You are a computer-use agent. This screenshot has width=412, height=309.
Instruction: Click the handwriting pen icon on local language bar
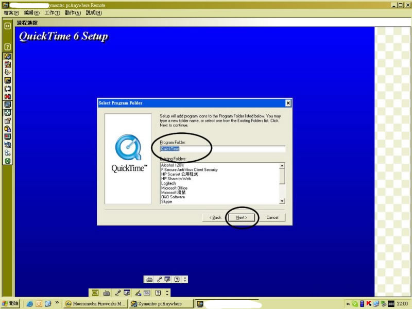(x=138, y=293)
